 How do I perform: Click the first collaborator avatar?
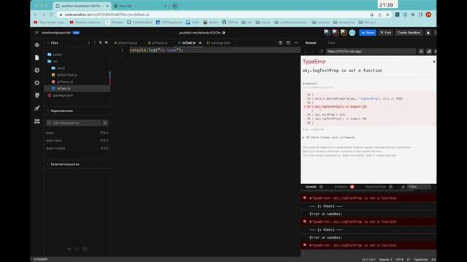(327, 33)
